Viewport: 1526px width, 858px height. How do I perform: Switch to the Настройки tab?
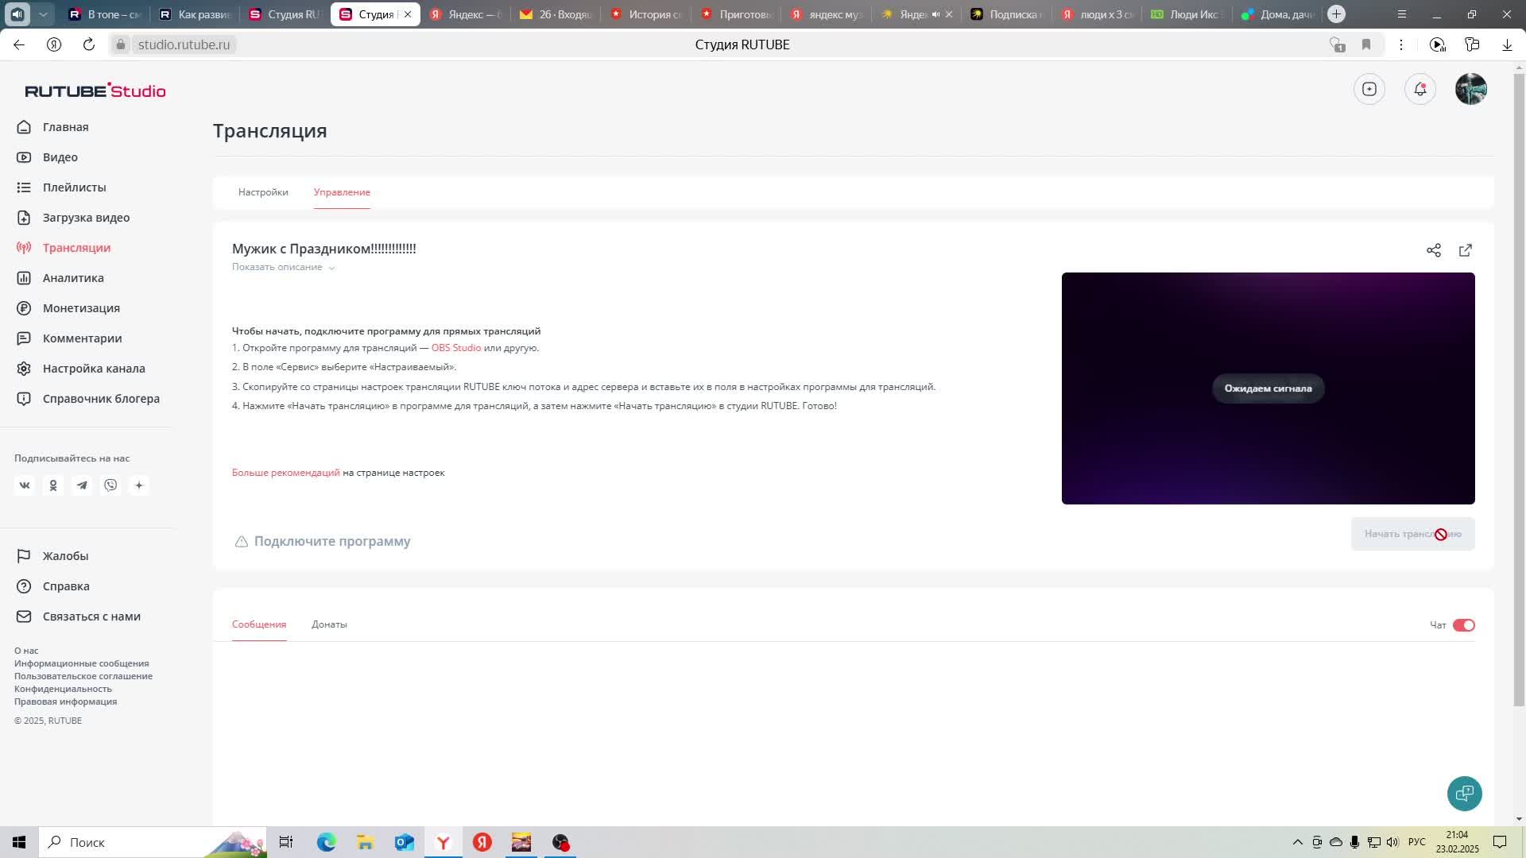tap(263, 192)
